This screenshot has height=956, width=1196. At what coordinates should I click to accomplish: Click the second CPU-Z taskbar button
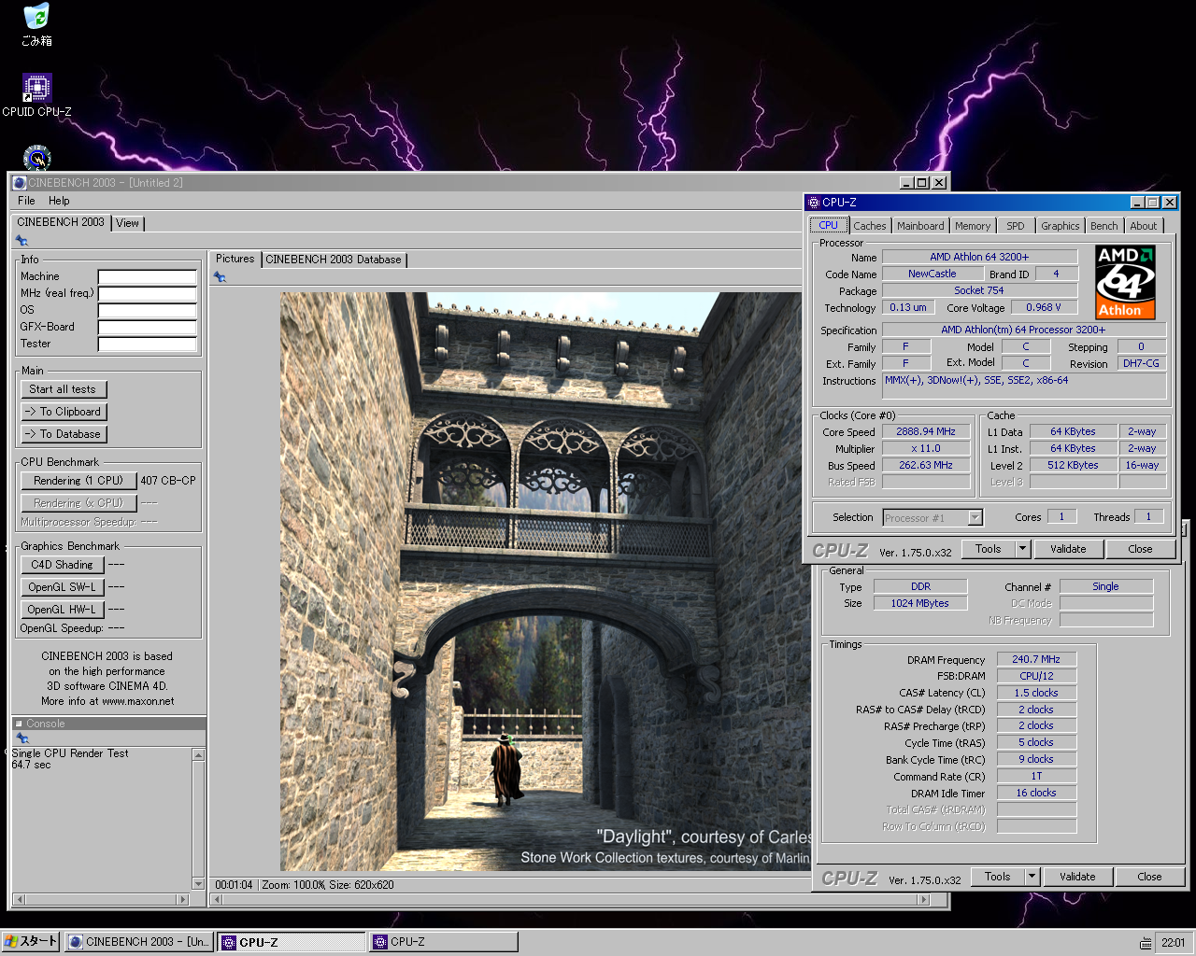pyautogui.click(x=444, y=942)
